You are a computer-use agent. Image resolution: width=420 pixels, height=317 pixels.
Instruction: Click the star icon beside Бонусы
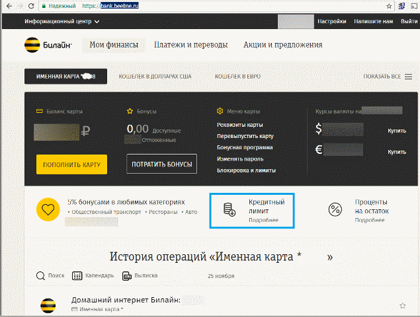pyautogui.click(x=130, y=111)
